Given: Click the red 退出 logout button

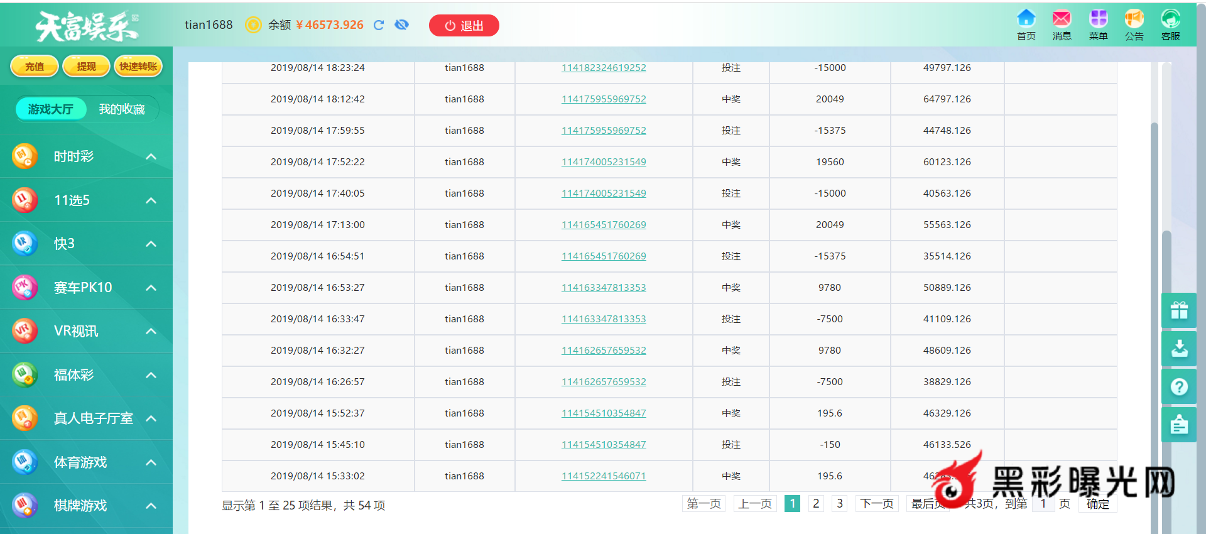Looking at the screenshot, I should tap(464, 26).
